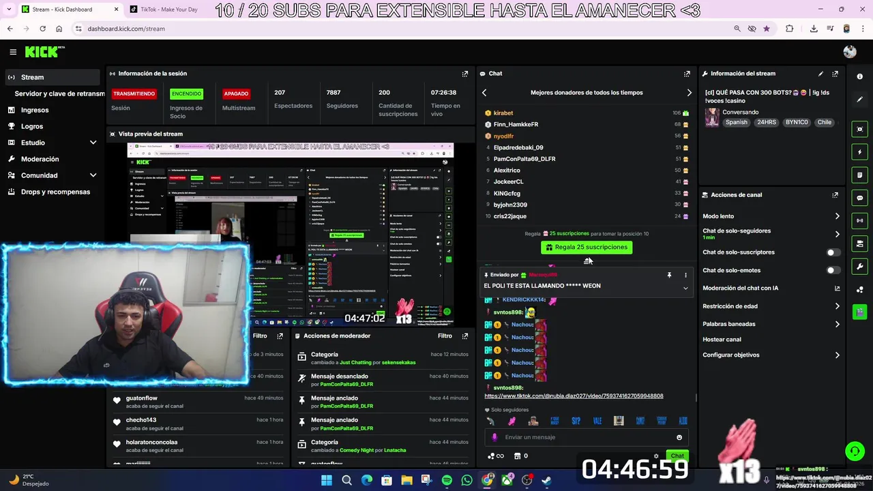Image resolution: width=873 pixels, height=491 pixels.
Task: Pop out the Información de la sesión panel
Action: point(465,74)
